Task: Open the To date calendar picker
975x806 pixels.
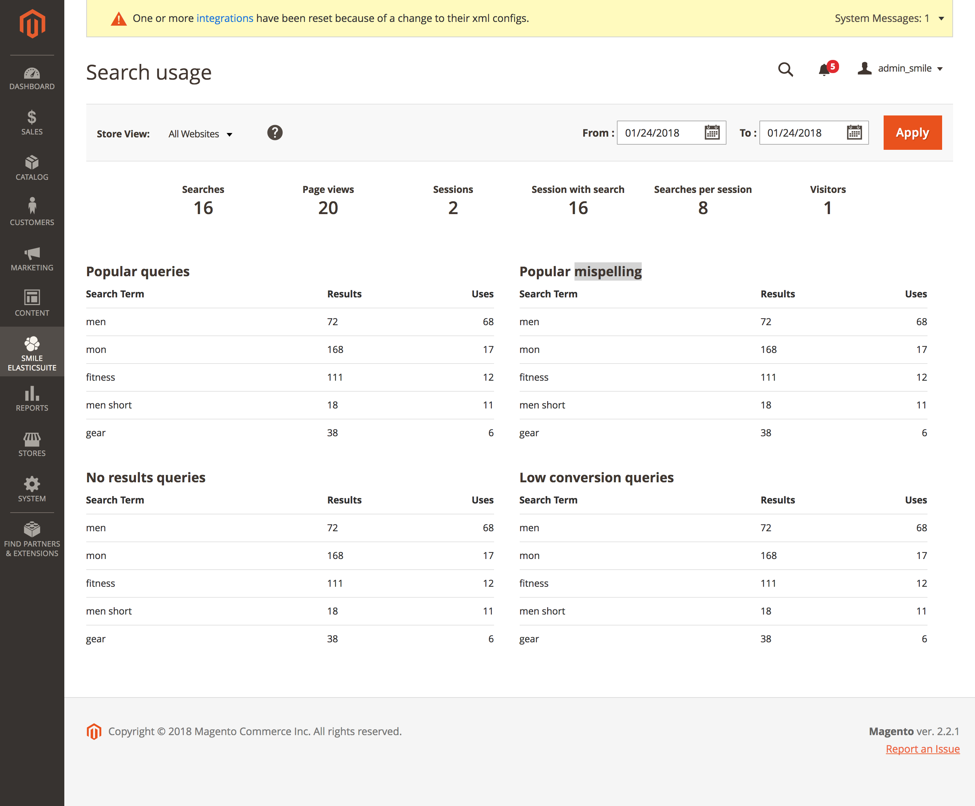Action: [x=854, y=133]
